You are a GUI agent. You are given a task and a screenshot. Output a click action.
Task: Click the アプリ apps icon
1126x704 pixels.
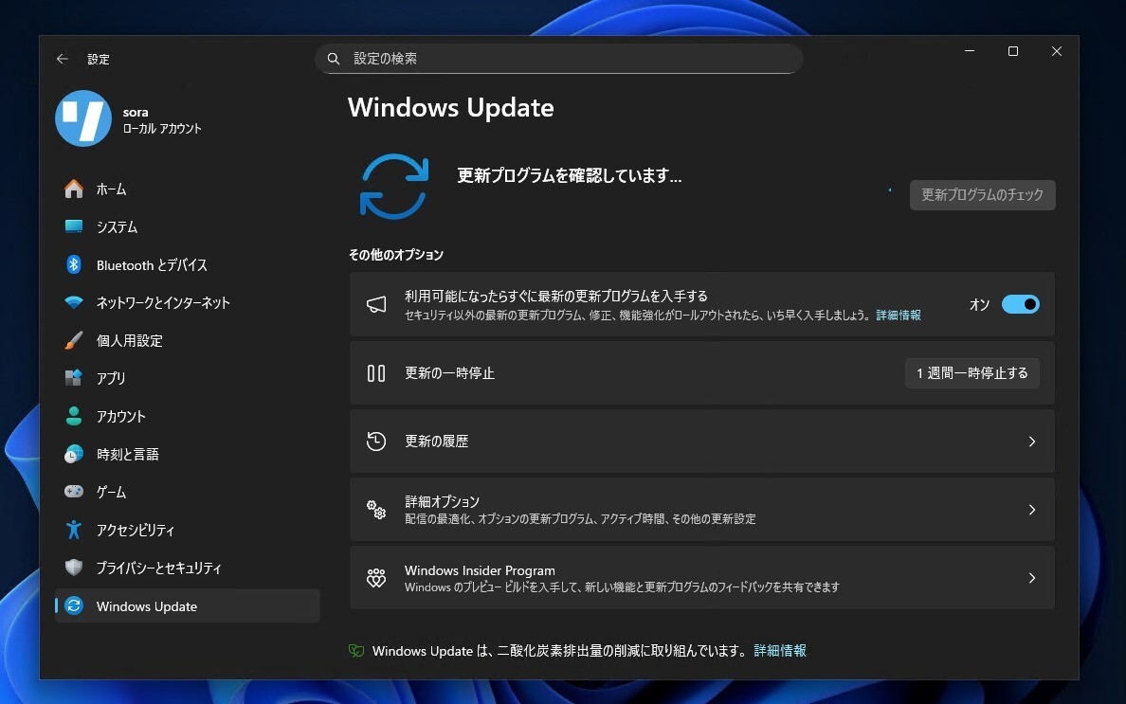(73, 377)
